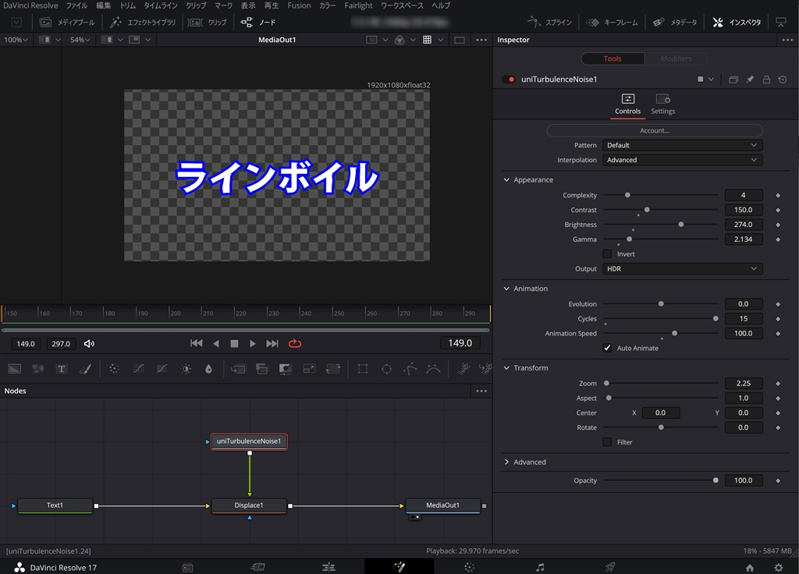Toggle loop playback button
This screenshot has width=799, height=574.
click(x=295, y=344)
